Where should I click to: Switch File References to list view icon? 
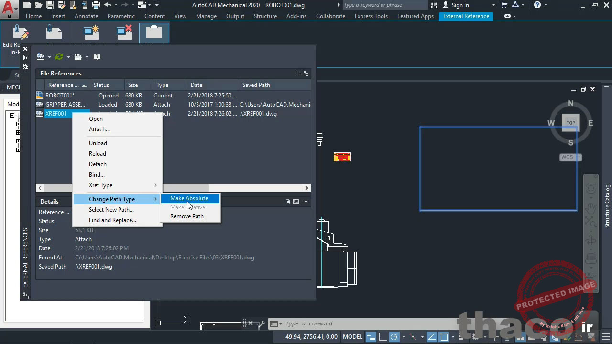pyautogui.click(x=298, y=74)
